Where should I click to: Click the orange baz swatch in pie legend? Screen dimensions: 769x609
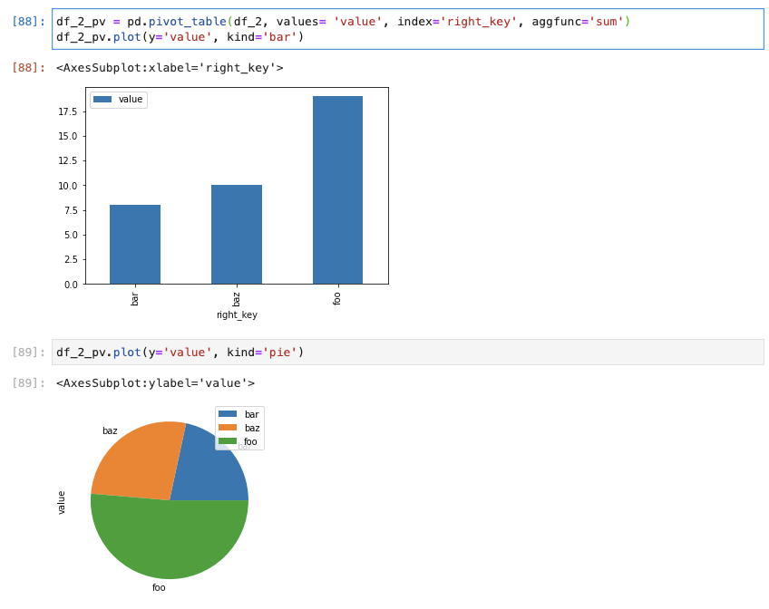[x=228, y=428]
